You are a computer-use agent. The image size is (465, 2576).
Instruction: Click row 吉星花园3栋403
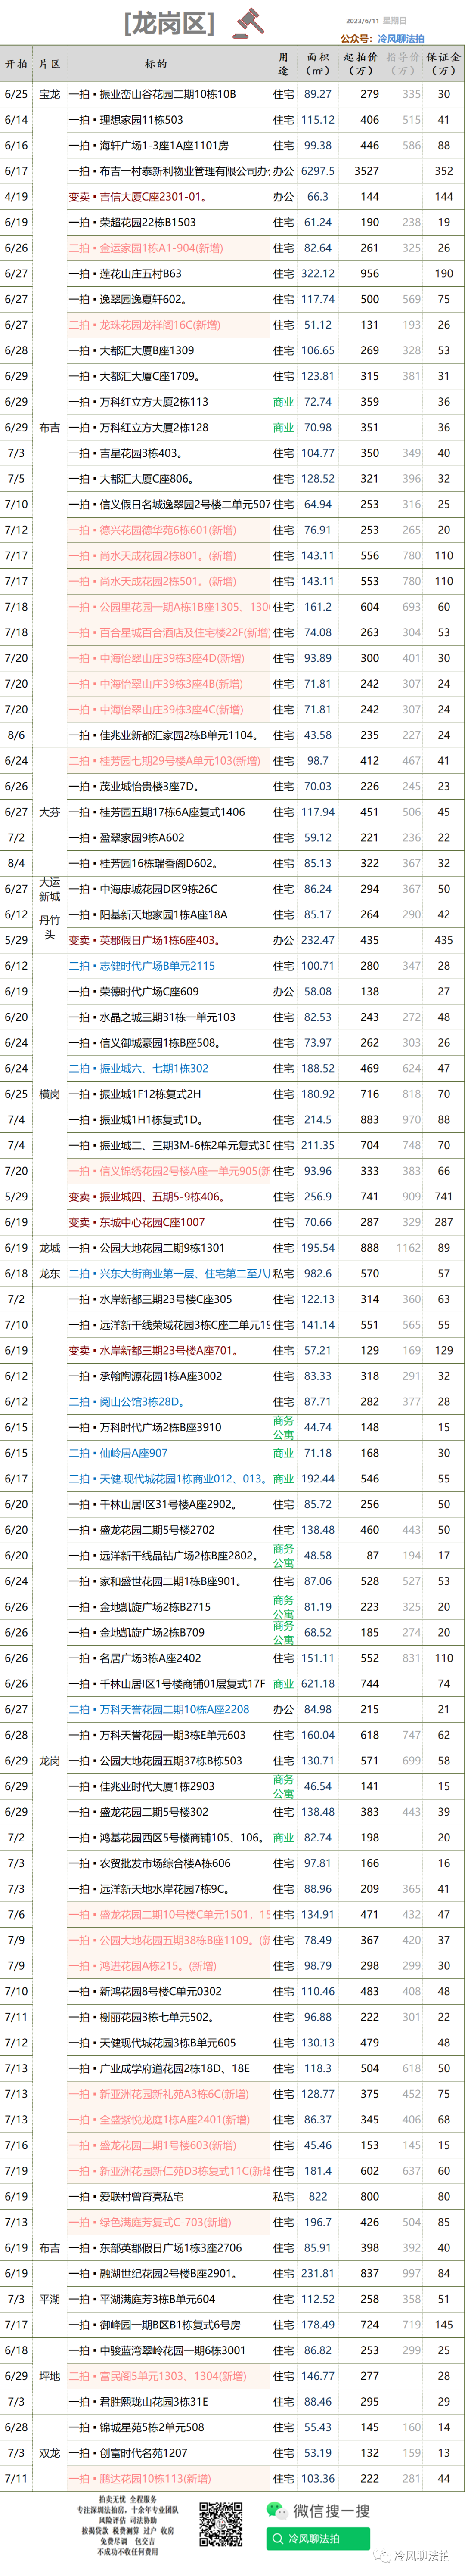point(232,453)
